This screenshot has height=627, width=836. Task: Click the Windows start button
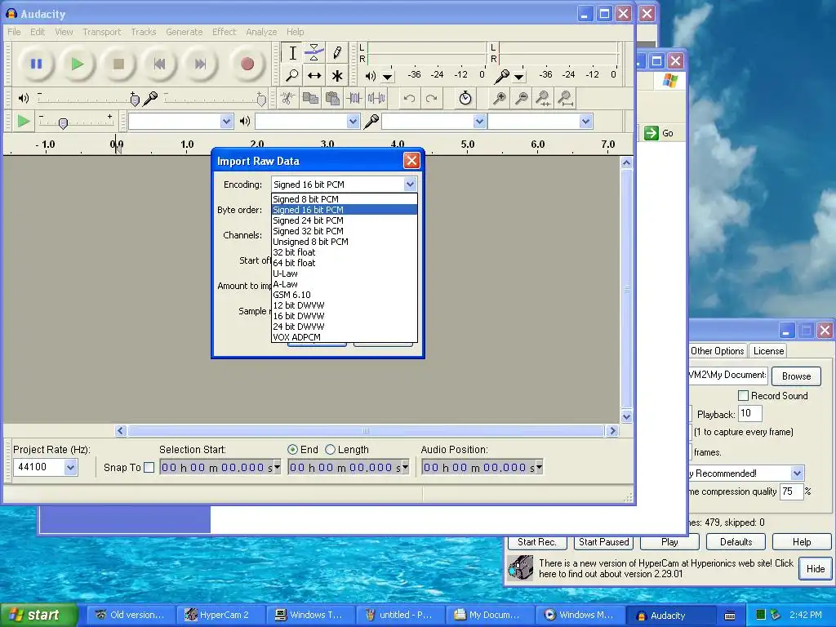tap(38, 616)
